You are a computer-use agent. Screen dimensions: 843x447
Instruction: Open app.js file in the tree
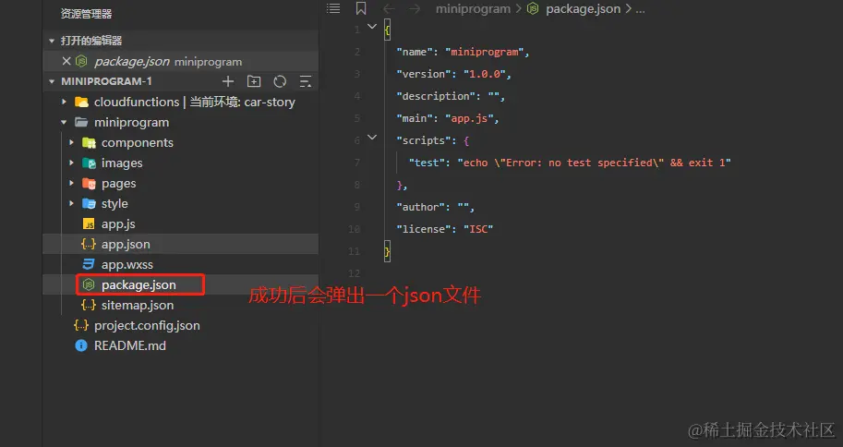click(118, 223)
